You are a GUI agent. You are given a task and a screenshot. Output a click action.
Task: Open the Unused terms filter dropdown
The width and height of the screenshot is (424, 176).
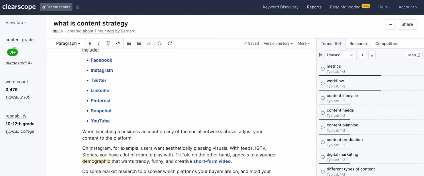340,55
